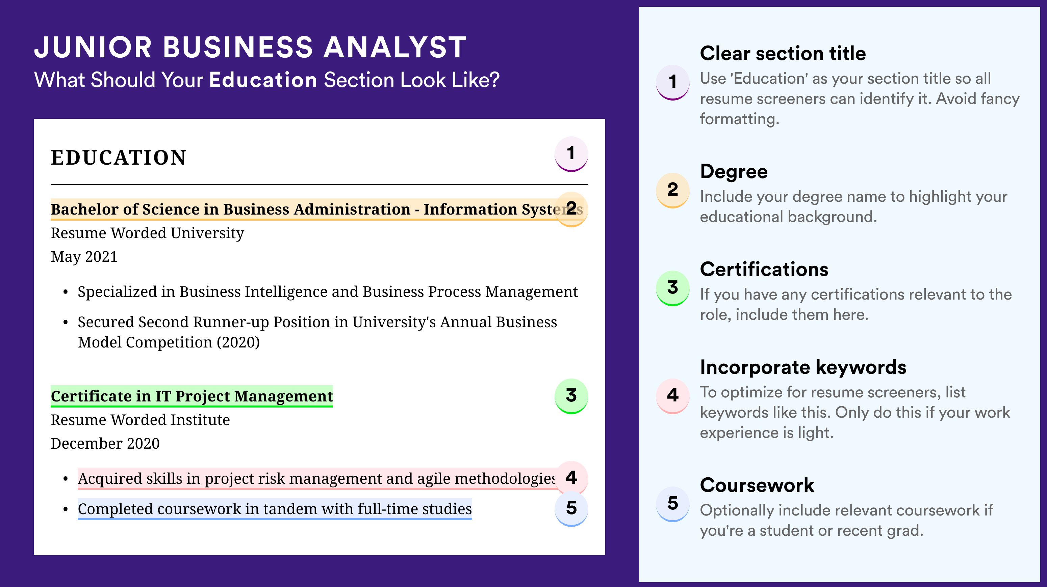Screen dimensions: 1047x587
Task: Click the EDUCATION section heading
Action: [x=119, y=158]
